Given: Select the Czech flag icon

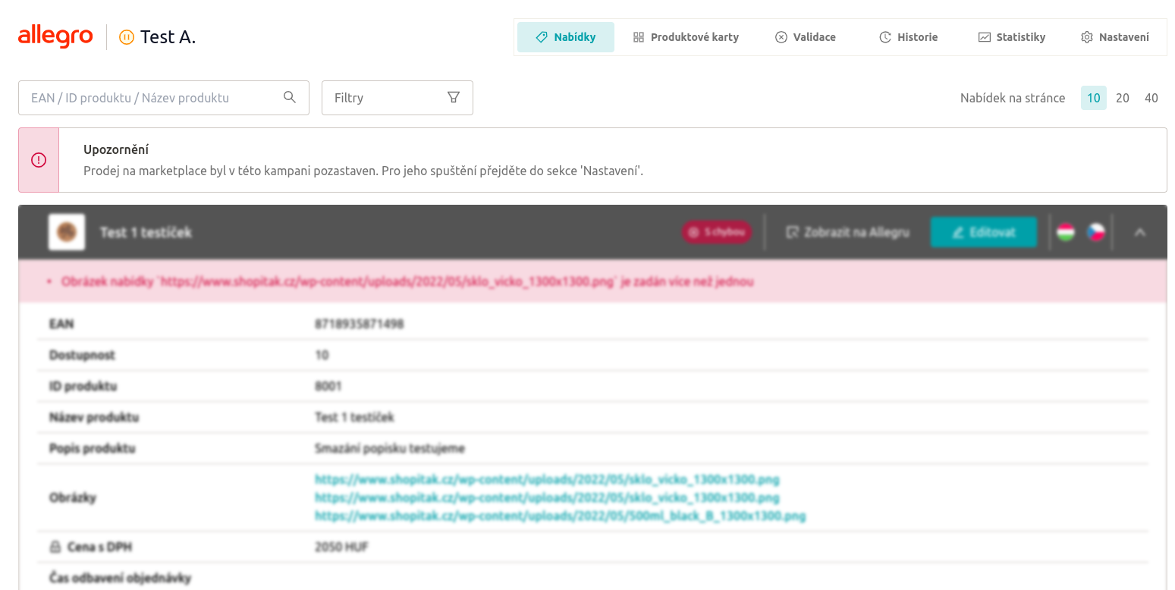Looking at the screenshot, I should 1095,232.
